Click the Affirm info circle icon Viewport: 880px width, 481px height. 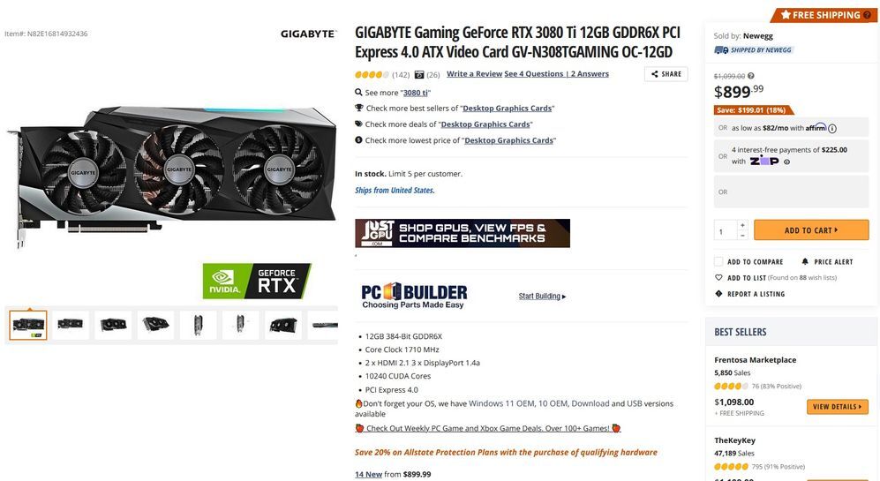[x=832, y=129]
